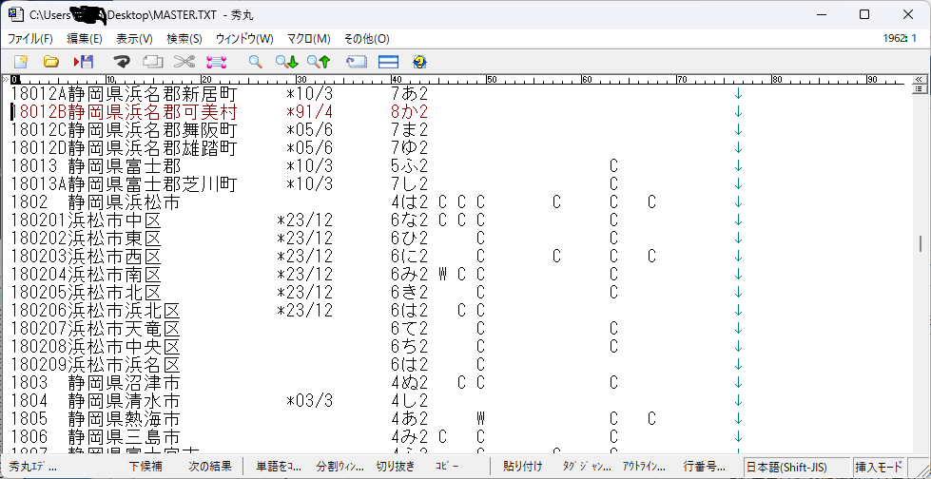Click the 次の結果 button
Image resolution: width=931 pixels, height=479 pixels.
[x=209, y=467]
